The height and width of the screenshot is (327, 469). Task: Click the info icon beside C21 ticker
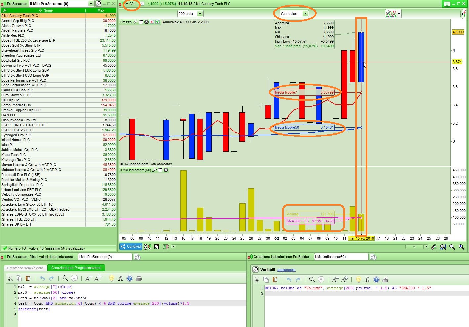(x=142, y=4)
